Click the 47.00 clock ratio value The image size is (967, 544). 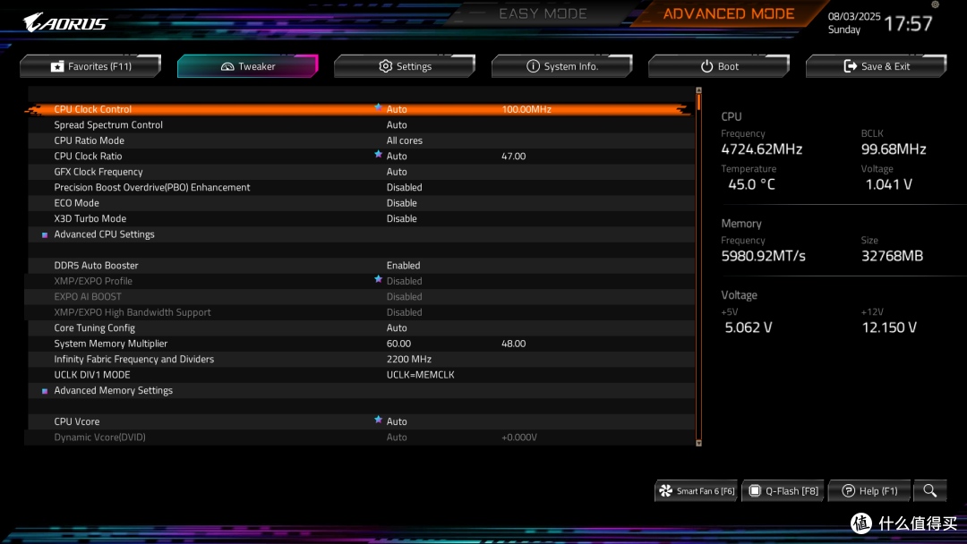coord(514,156)
